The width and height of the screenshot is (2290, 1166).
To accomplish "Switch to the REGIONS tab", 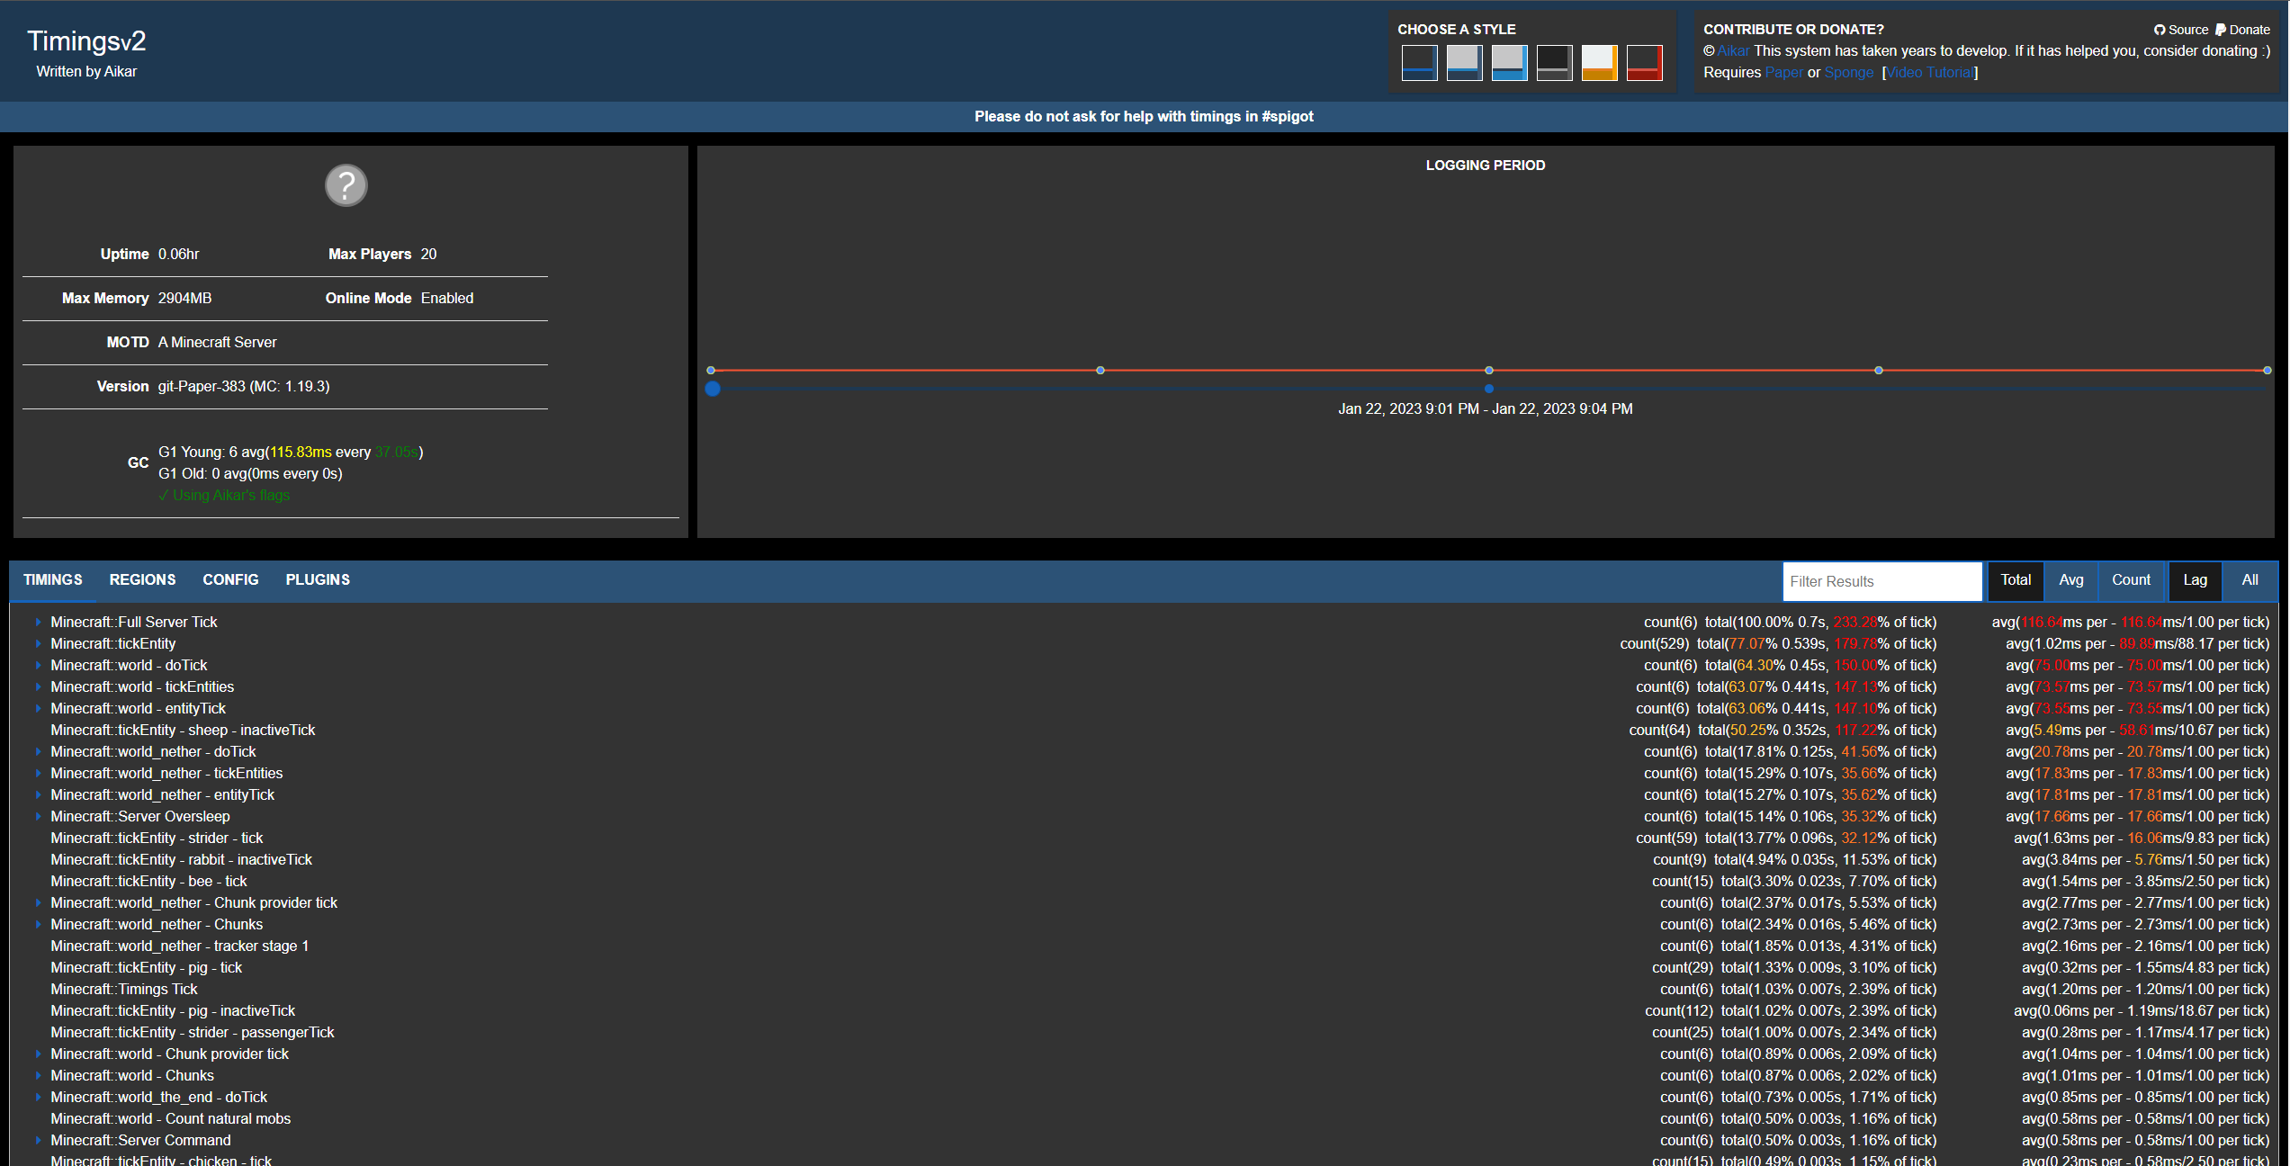I will pyautogui.click(x=142, y=580).
